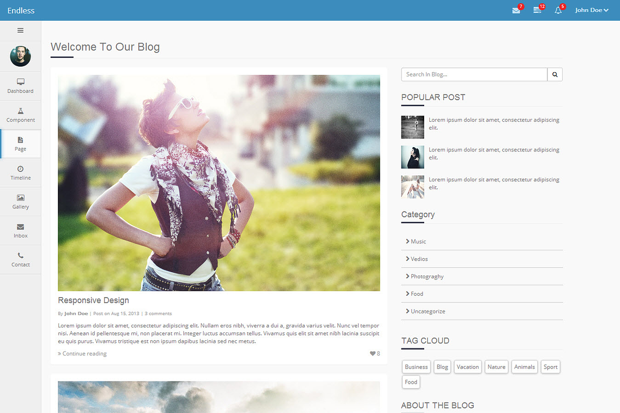This screenshot has width=620, height=413.
Task: Open Timeline from the sidebar
Action: point(21,173)
